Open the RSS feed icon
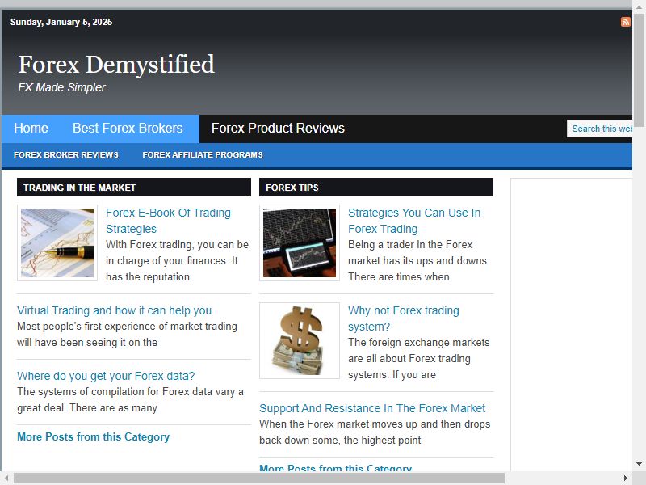 [x=625, y=22]
